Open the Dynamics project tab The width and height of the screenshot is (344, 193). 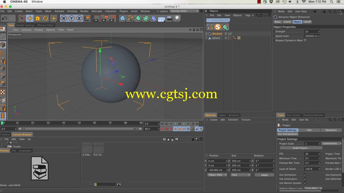tap(331, 130)
